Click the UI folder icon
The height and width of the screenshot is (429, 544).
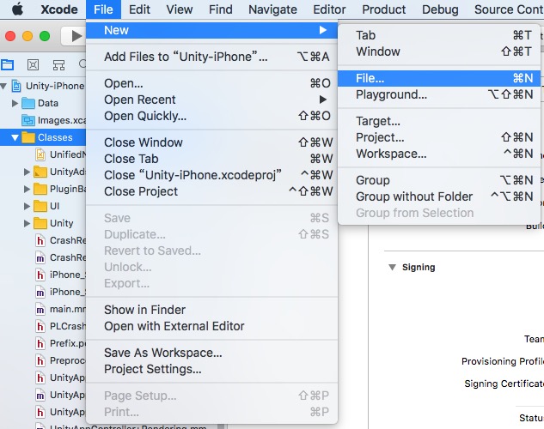[40, 206]
